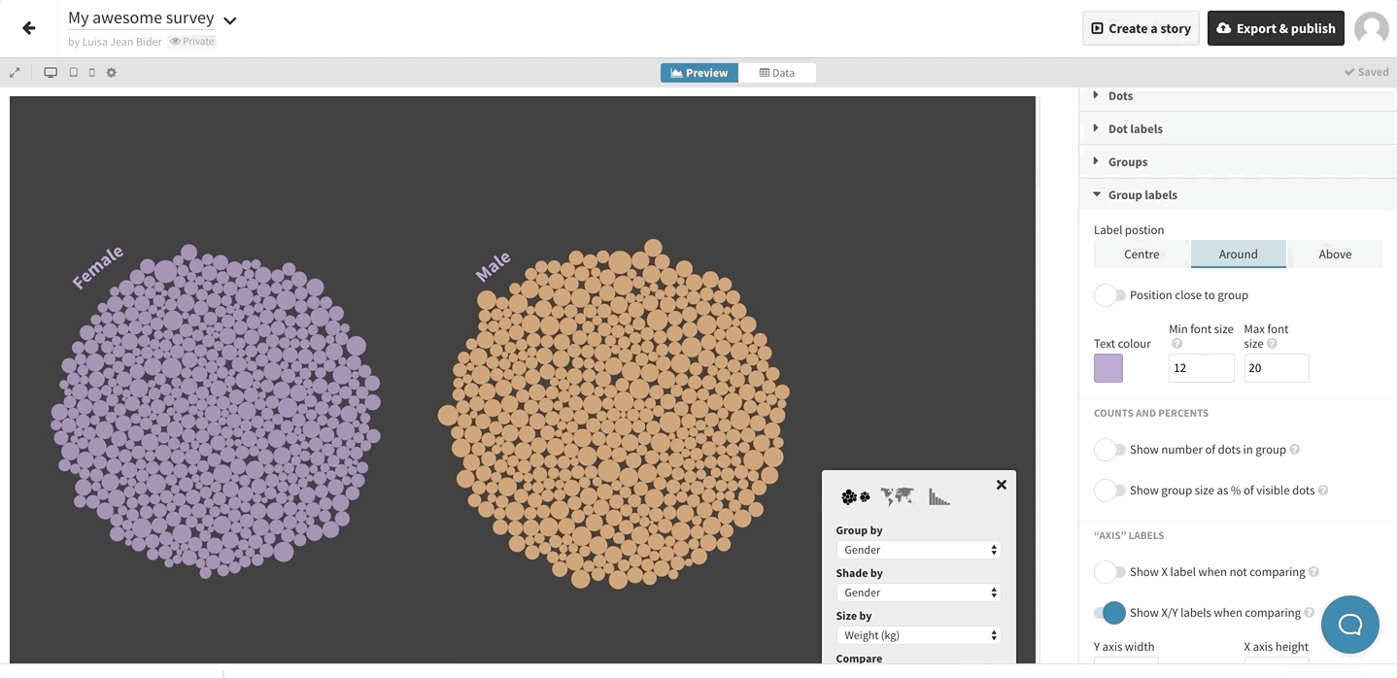Select desktop preview device icon
The width and height of the screenshot is (1397, 678).
51,73
